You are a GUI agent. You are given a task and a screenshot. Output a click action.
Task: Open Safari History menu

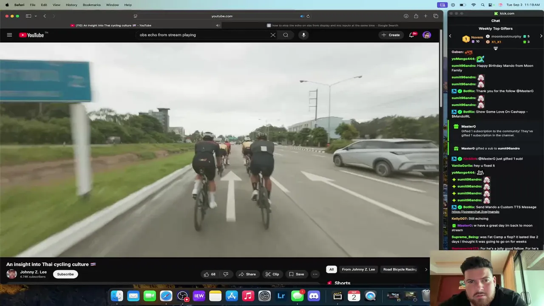[71, 5]
